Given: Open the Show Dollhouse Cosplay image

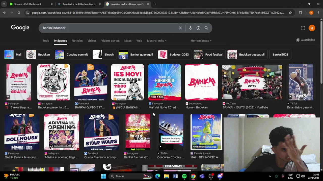Looking at the screenshot, I should click(x=22, y=132).
